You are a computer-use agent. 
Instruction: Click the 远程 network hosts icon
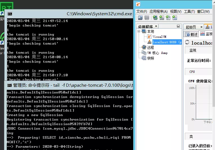click(144, 47)
